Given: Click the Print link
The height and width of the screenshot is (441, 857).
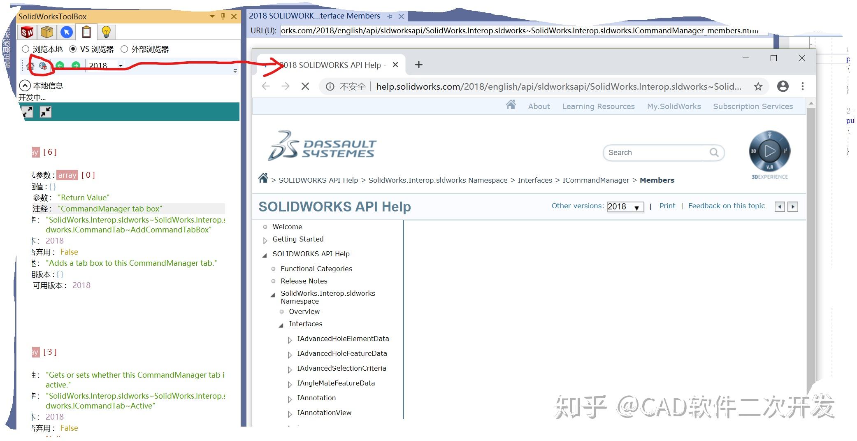Looking at the screenshot, I should (667, 206).
